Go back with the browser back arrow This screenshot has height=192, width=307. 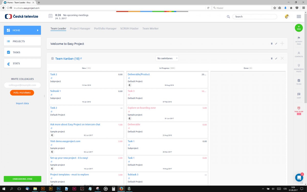pos(3,8)
